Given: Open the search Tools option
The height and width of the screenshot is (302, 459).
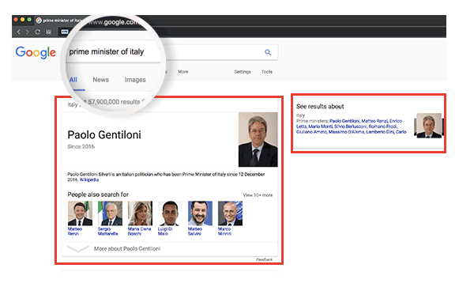Looking at the screenshot, I should pos(267,72).
